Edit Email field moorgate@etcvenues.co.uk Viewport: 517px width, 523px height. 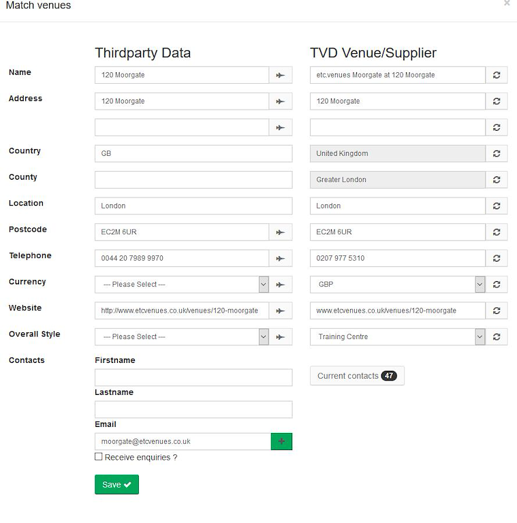[x=183, y=441]
